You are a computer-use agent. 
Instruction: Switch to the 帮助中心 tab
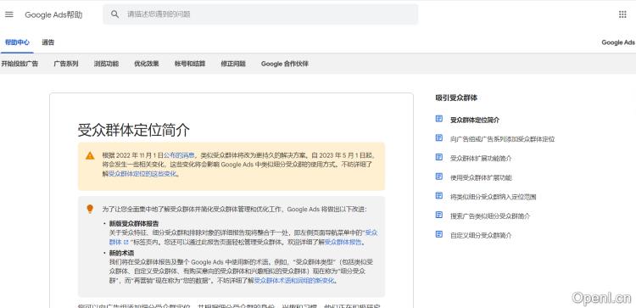pyautogui.click(x=17, y=42)
